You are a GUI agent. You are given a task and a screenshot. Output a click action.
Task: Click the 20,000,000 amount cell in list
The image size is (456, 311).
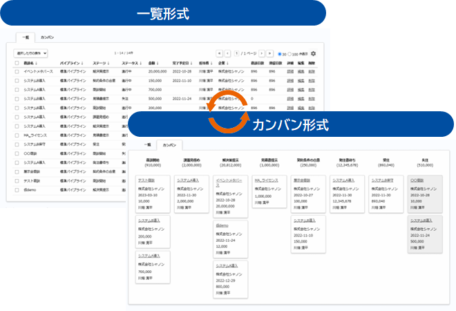pos(158,72)
